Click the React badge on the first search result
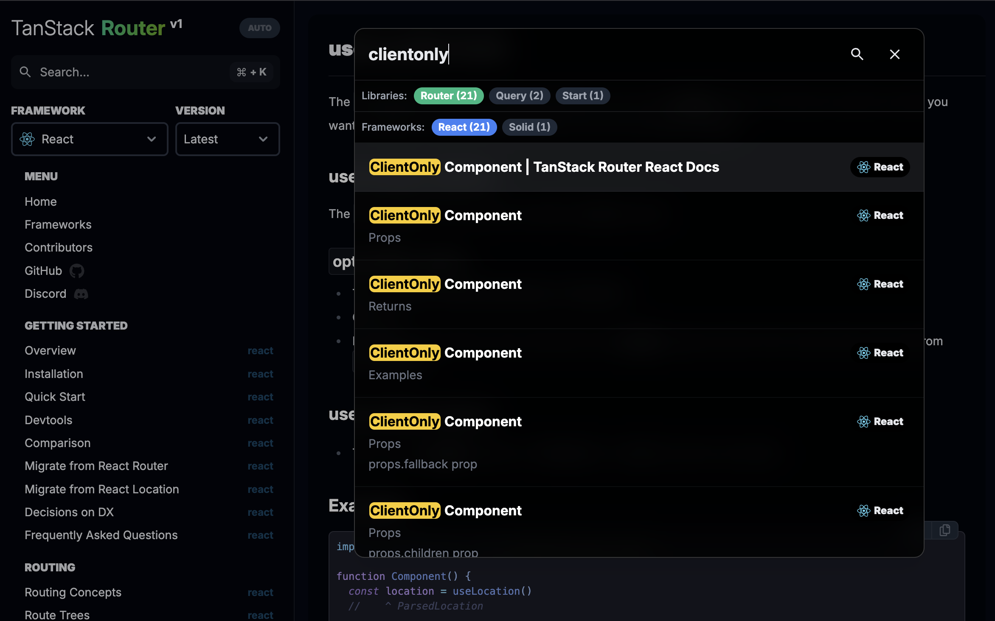 tap(880, 167)
